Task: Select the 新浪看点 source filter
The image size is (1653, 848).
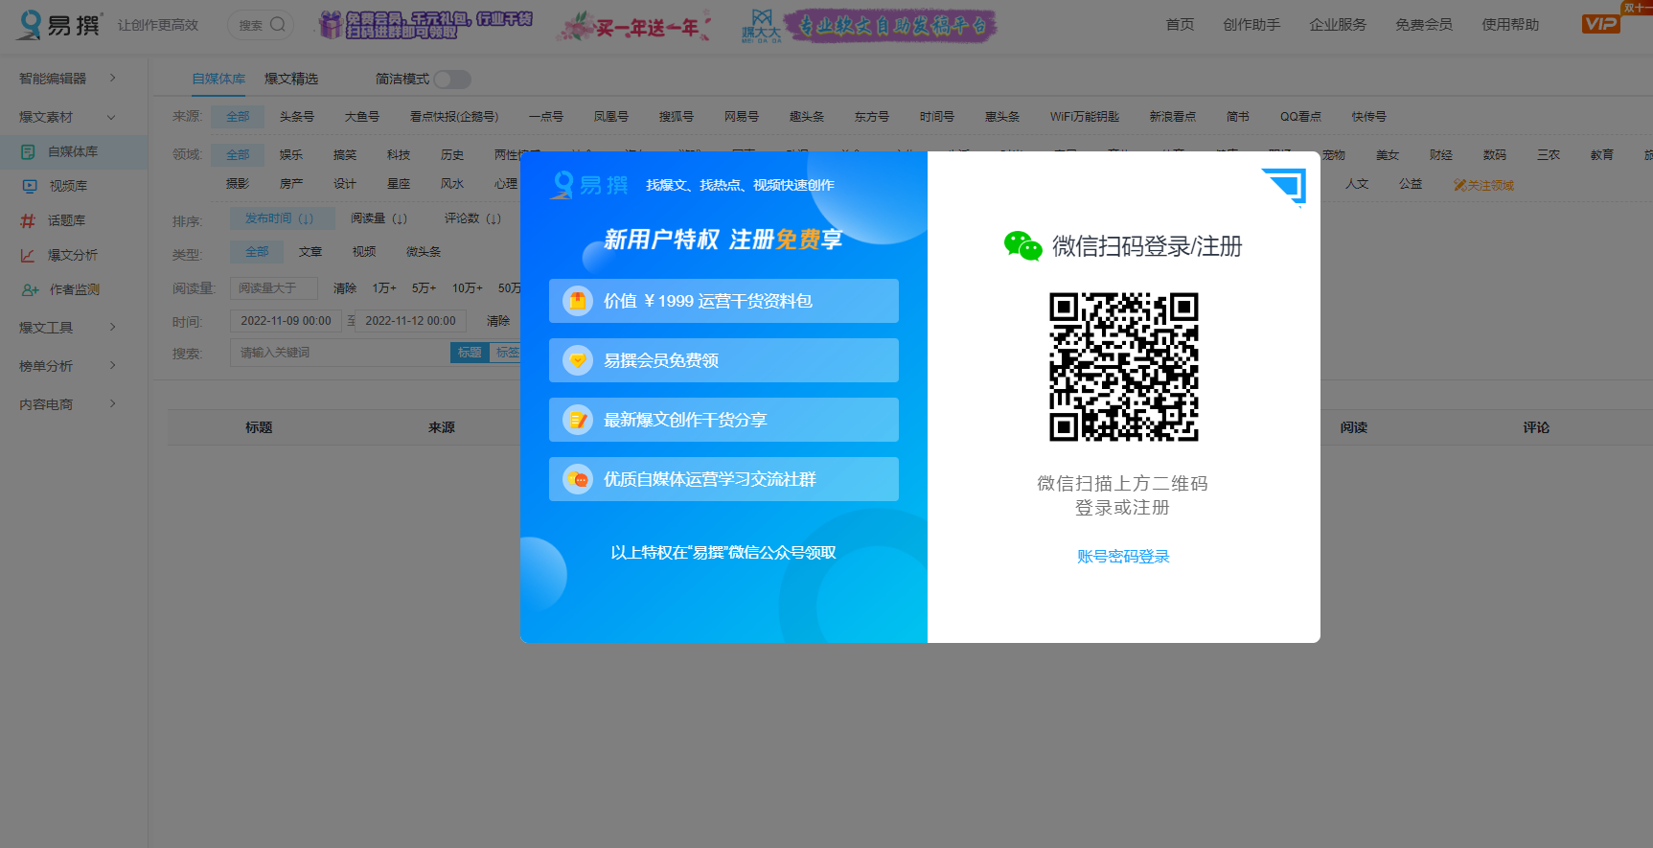Action: click(1173, 117)
